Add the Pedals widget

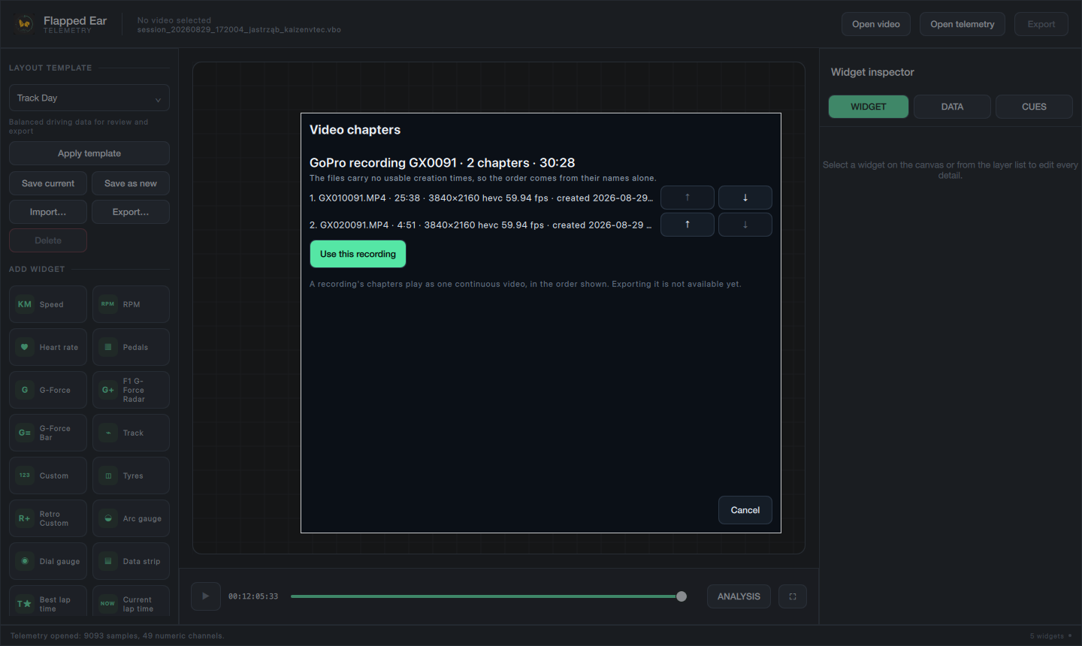(x=131, y=347)
